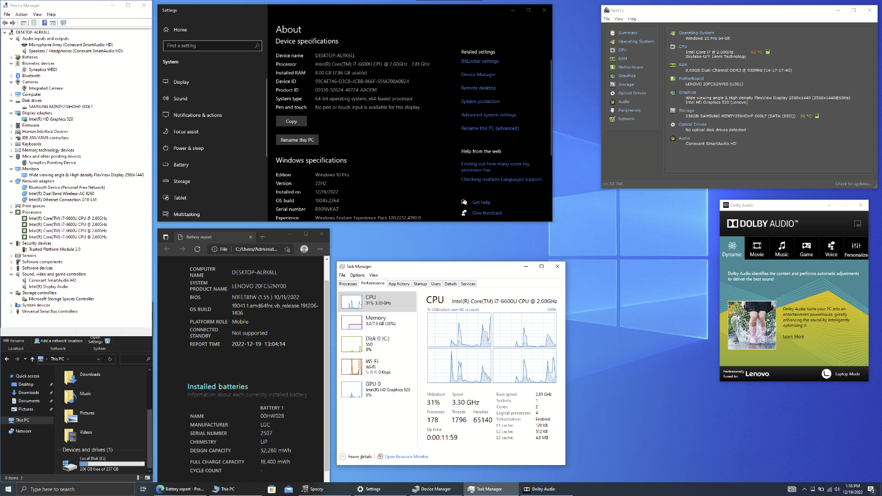Select the Dynamic profile in Dolby Audio
Viewport: 882px width, 496px height.
tap(732, 249)
